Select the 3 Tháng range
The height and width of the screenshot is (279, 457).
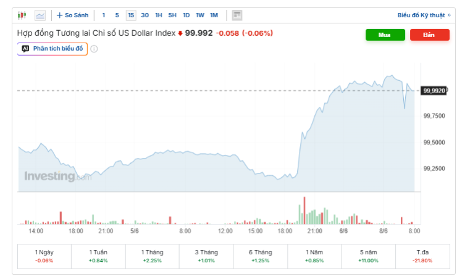206,256
